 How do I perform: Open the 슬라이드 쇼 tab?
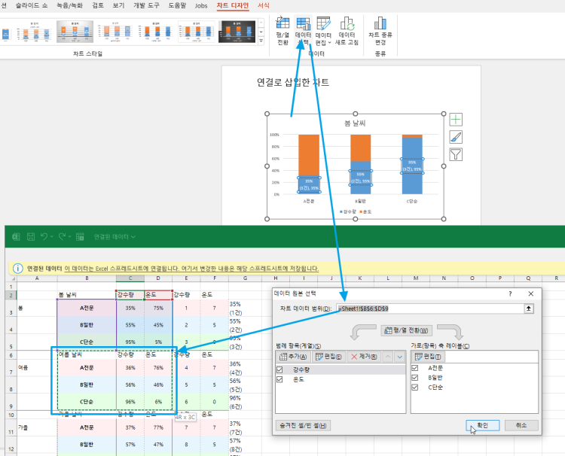point(32,5)
